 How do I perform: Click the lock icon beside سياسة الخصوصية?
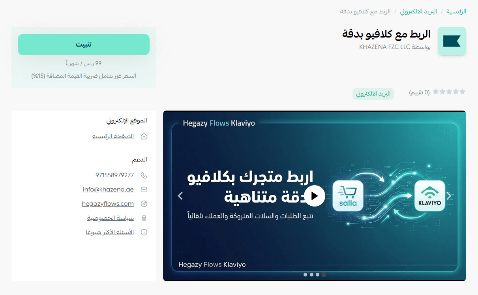pyautogui.click(x=144, y=218)
